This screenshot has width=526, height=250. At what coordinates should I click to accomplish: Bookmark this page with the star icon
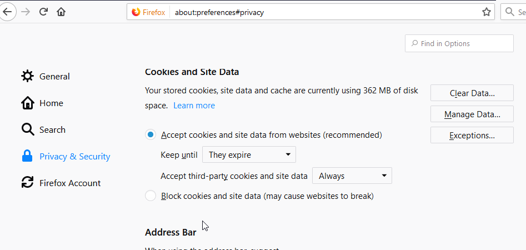click(486, 12)
